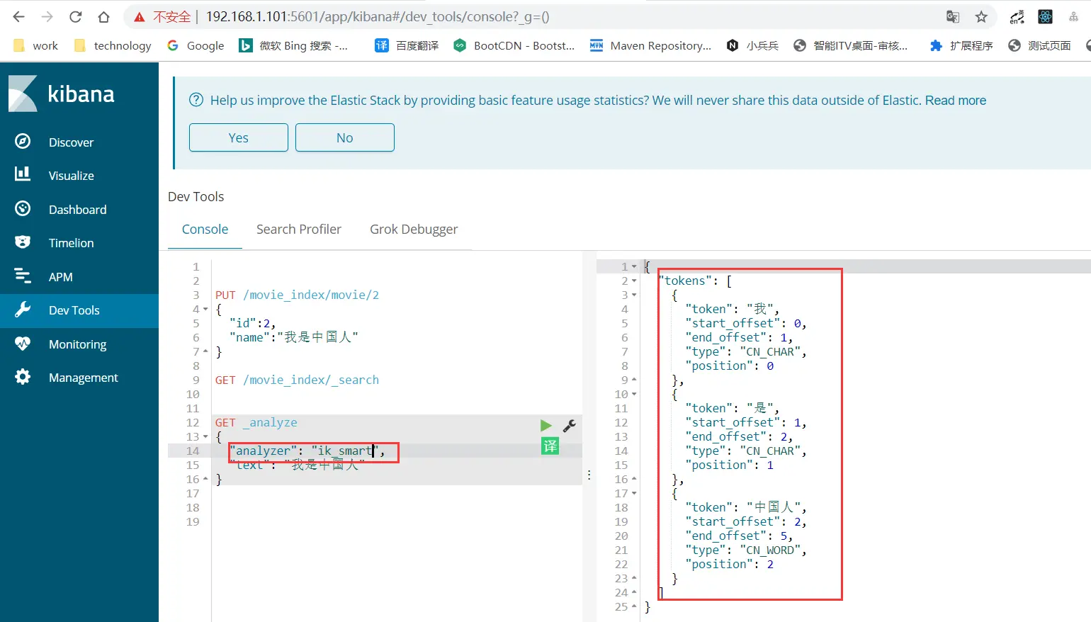Viewport: 1091px width, 622px height.
Task: Click No to decline usage statistics
Action: click(x=345, y=137)
